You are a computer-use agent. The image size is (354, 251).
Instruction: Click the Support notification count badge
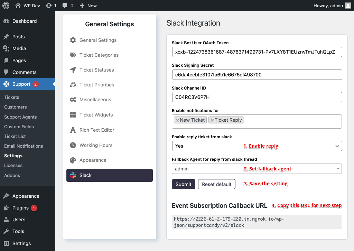[x=36, y=84]
